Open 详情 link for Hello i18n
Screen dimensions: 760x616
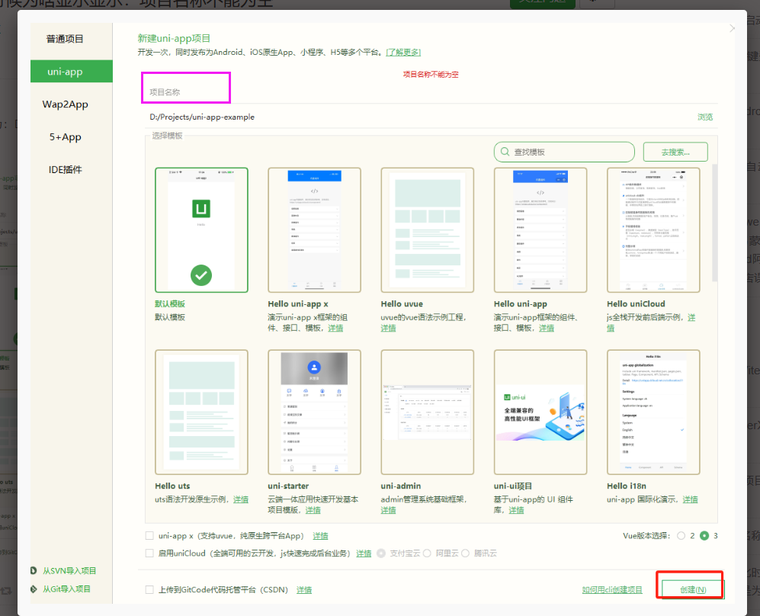coord(690,499)
